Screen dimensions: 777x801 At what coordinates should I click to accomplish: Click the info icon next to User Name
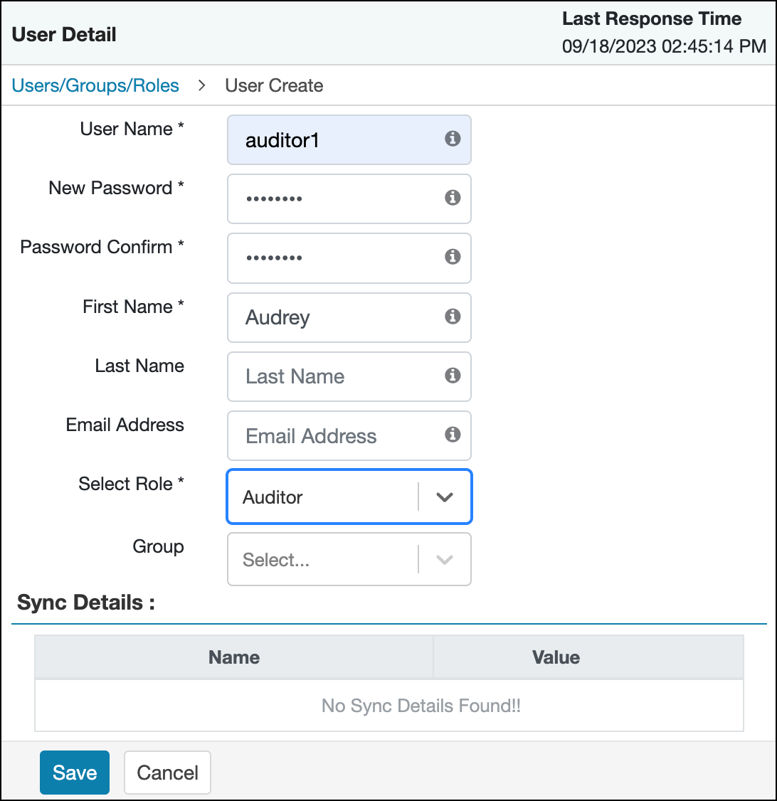[453, 139]
